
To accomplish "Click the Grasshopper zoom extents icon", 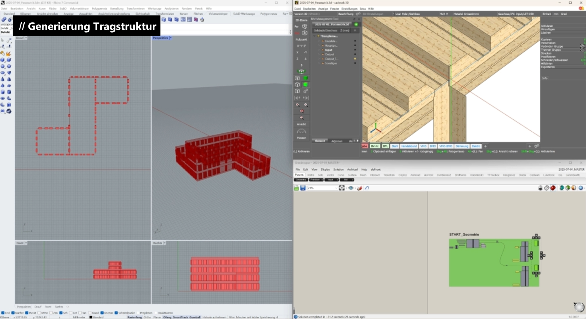I will (342, 188).
